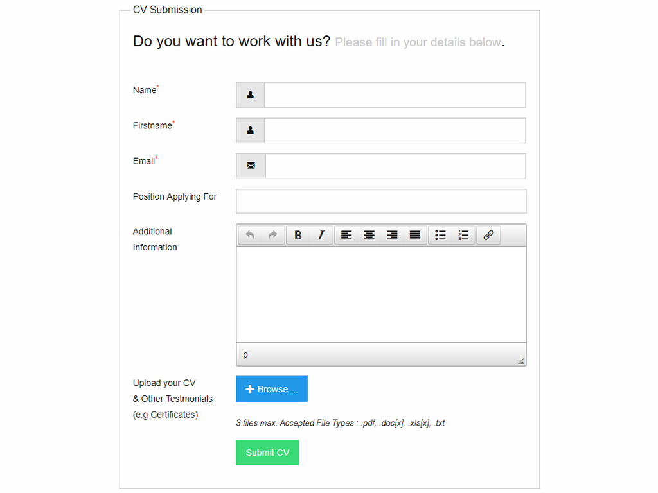The image size is (658, 493).
Task: Click into the Firstname input field
Action: [x=395, y=130]
